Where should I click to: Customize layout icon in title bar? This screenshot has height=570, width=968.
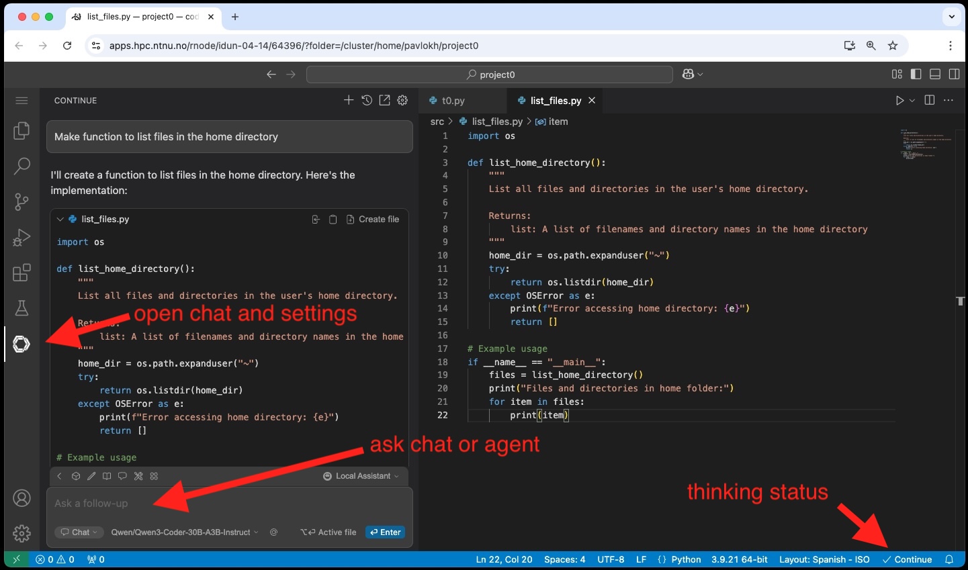[x=897, y=74]
